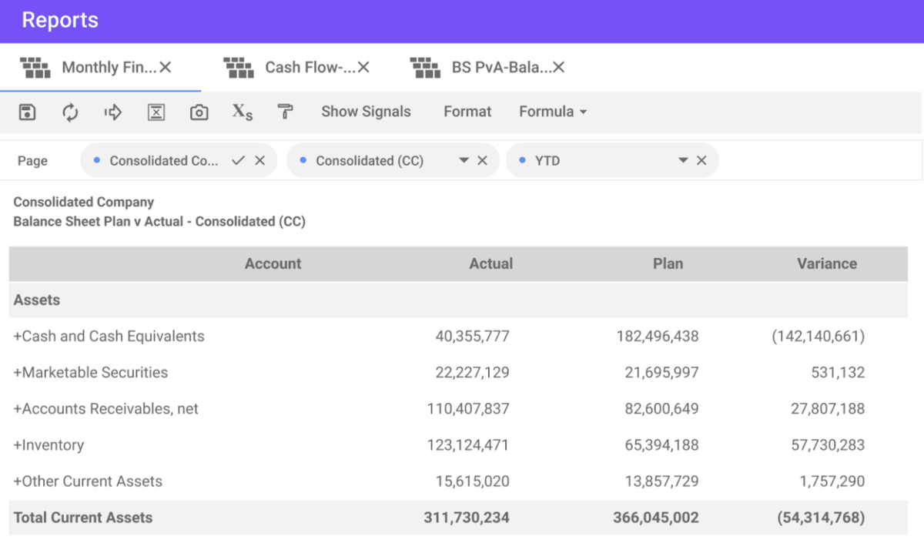Click the run/export arrow icon
The height and width of the screenshot is (543, 924).
pyautogui.click(x=112, y=112)
